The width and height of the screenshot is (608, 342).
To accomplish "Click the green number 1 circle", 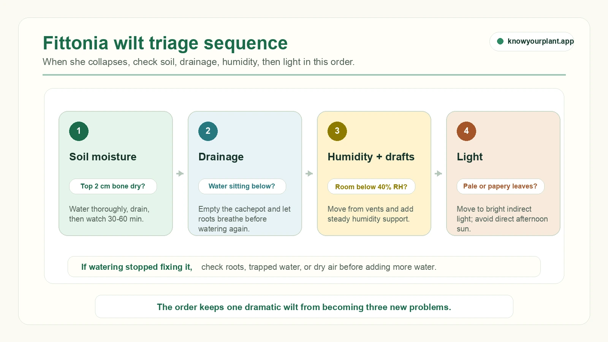I will pyautogui.click(x=79, y=131).
